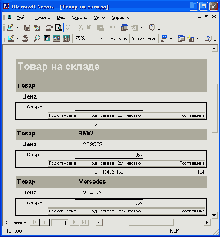The height and width of the screenshot is (237, 220).
Task: Expand the New Object dropdown arrow
Action: click(198, 38)
